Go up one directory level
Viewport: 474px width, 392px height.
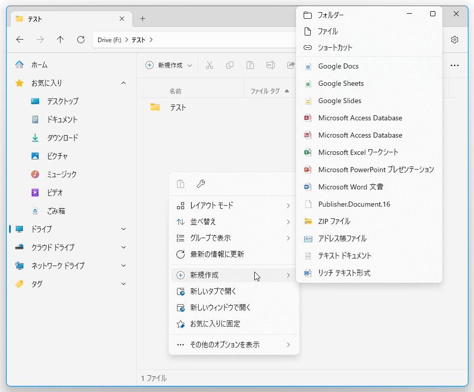coord(60,40)
